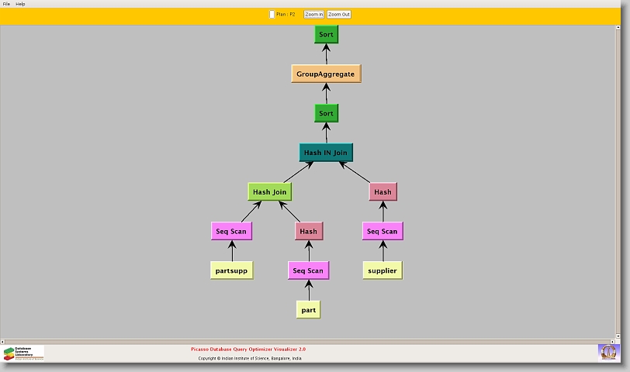Click the top Sort node

click(x=326, y=35)
